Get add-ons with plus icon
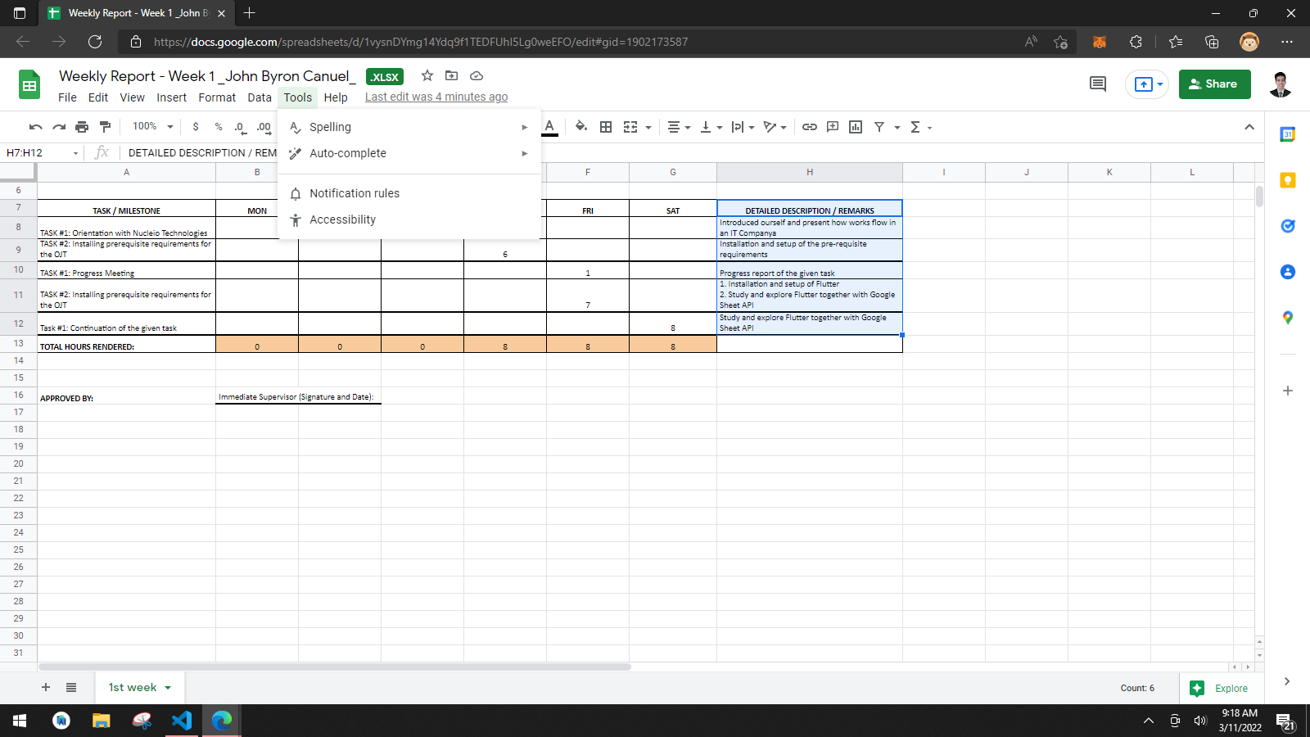 (1288, 391)
